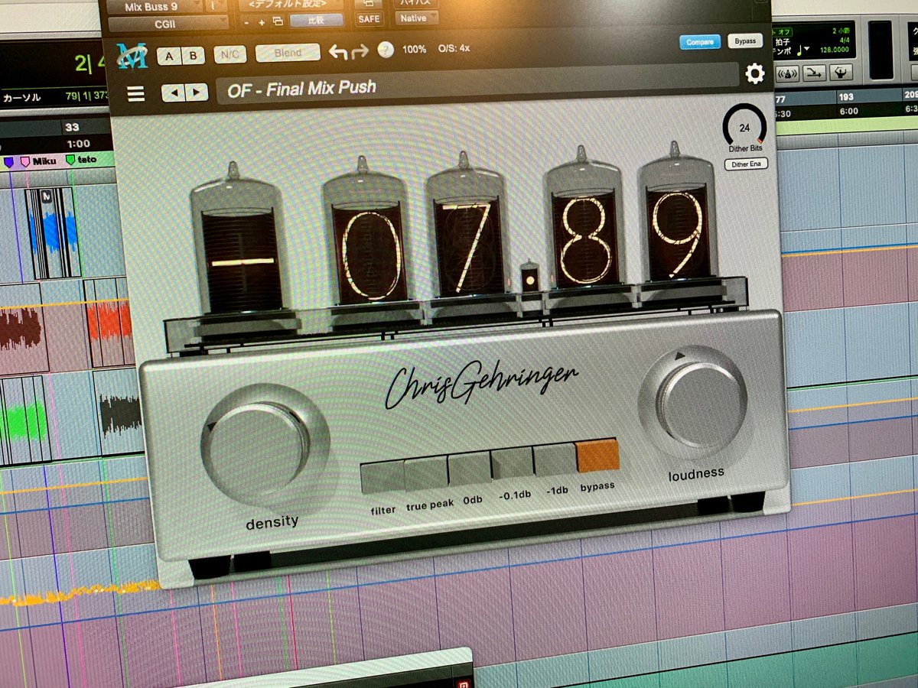Click the plus preset button in plugin header
Image resolution: width=918 pixels, height=688 pixels.
coord(261,21)
